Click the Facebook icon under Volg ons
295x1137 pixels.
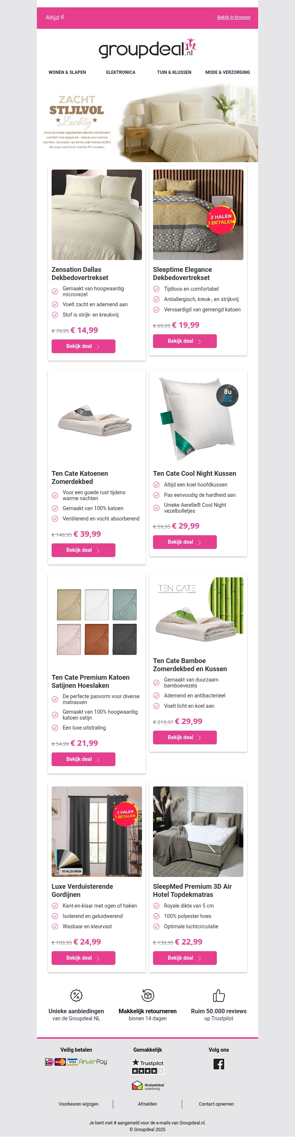tap(219, 1064)
